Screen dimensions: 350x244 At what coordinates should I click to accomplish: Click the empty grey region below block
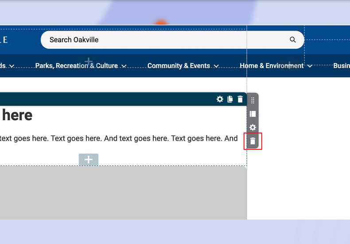pos(123,193)
